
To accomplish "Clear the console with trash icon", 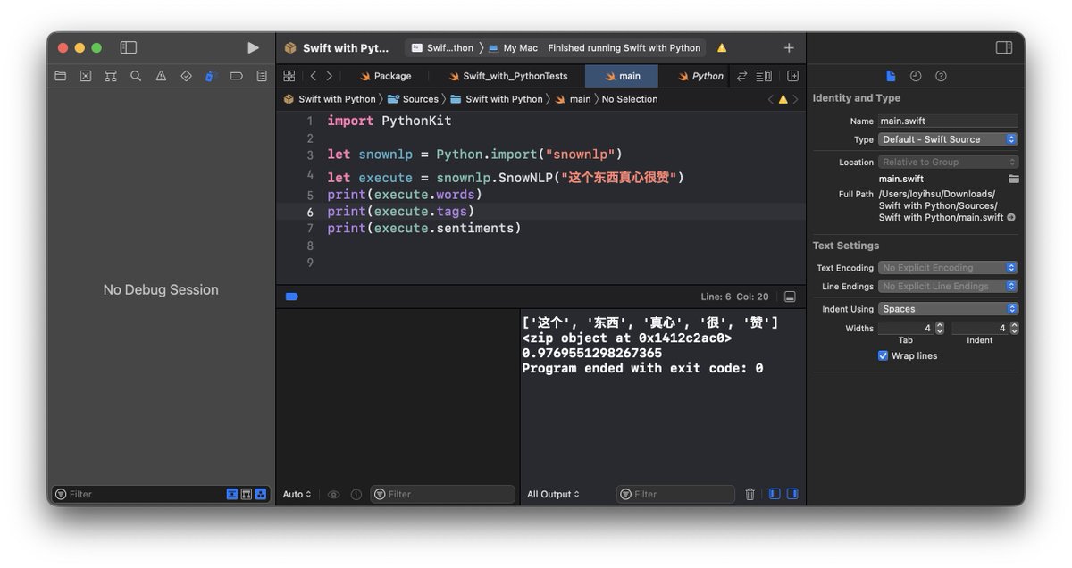I will [x=750, y=494].
